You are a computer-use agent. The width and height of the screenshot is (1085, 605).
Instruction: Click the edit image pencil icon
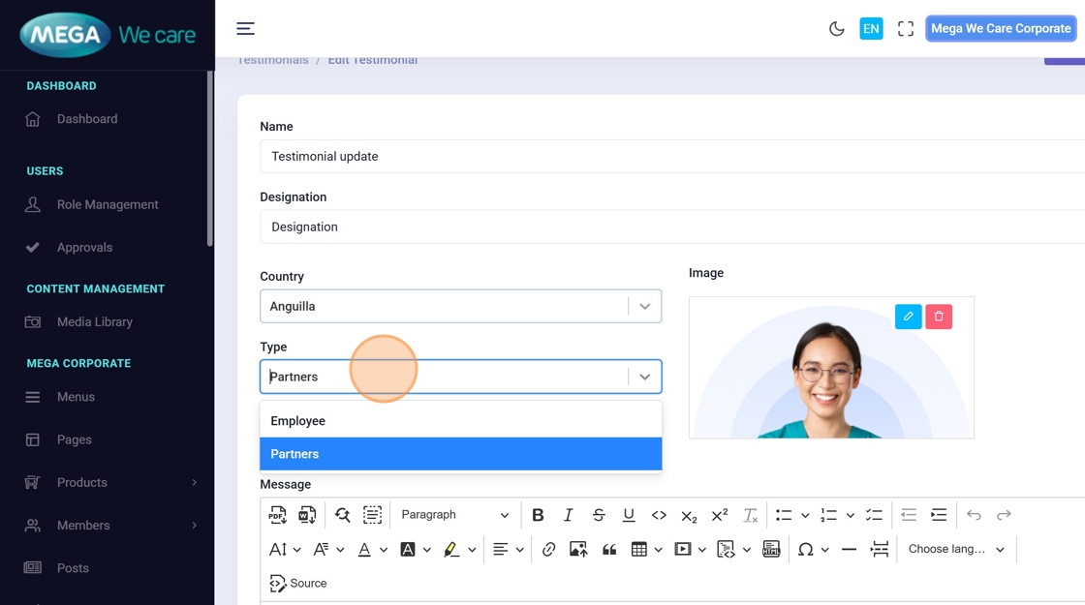908,317
